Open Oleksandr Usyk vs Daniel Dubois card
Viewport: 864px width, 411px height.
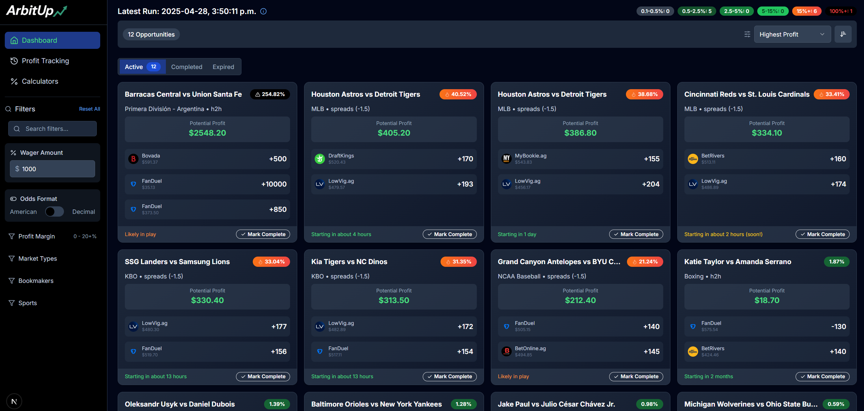point(207,402)
